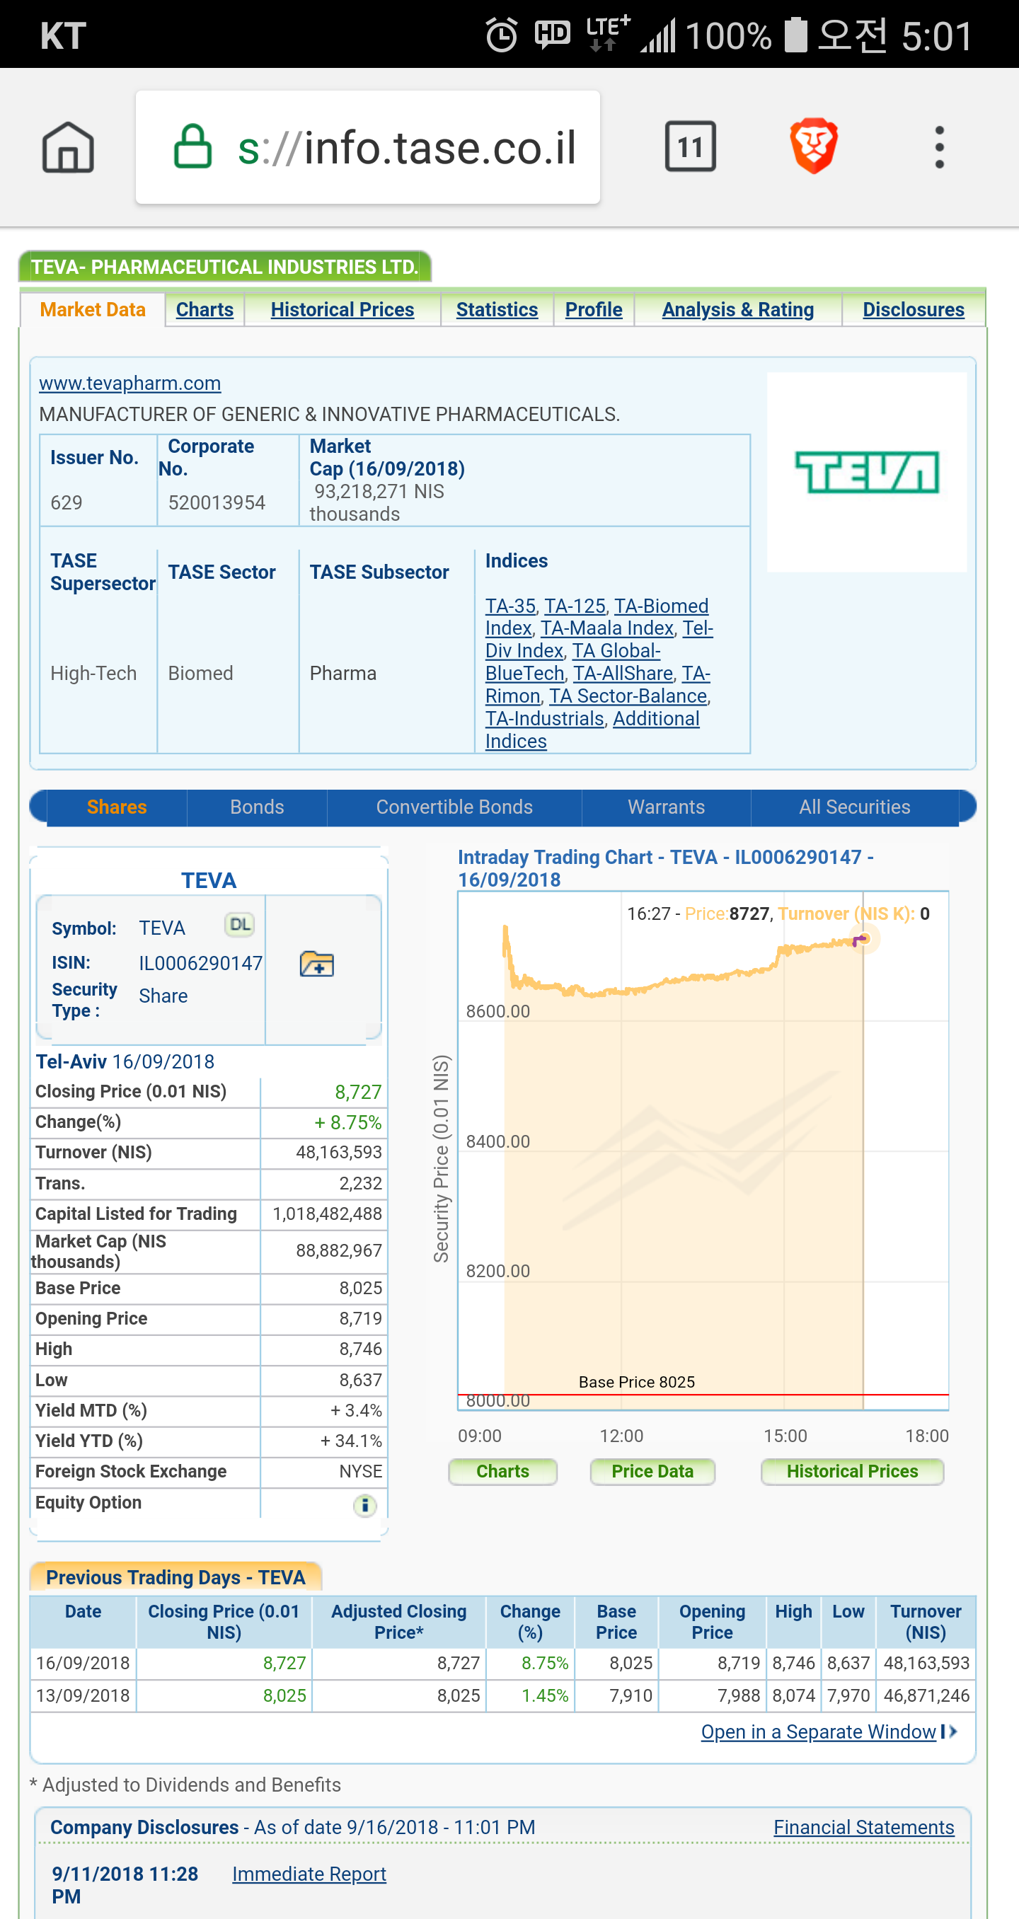The height and width of the screenshot is (1919, 1019).
Task: Click the TEVA company logo image
Action: pos(866,471)
